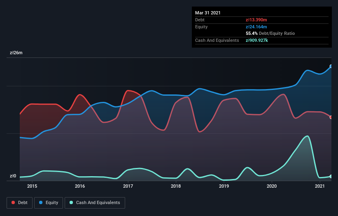Screen dimensions: 338x216
Task: Select the Debt endpoint marker on chart
Action: coord(331,117)
